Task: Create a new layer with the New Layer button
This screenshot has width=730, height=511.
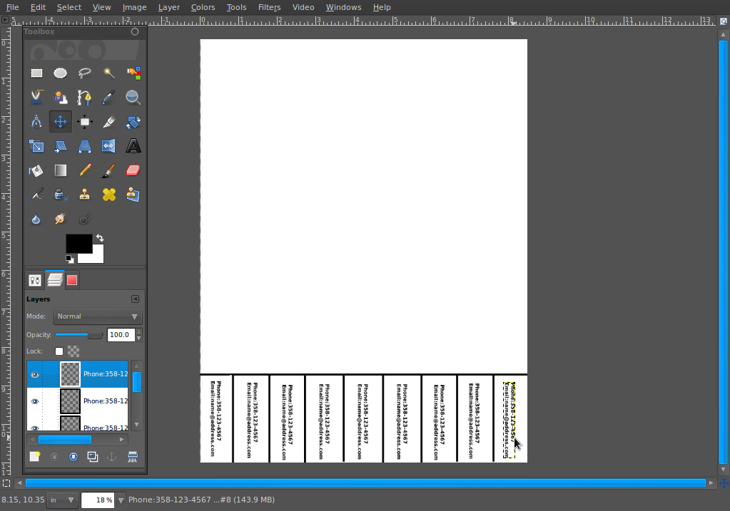Action: pyautogui.click(x=34, y=456)
